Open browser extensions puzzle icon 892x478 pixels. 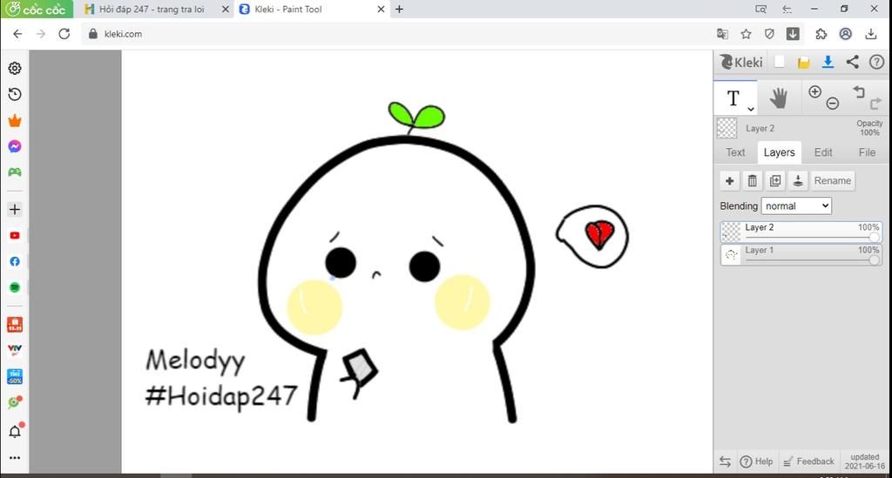pos(821,34)
